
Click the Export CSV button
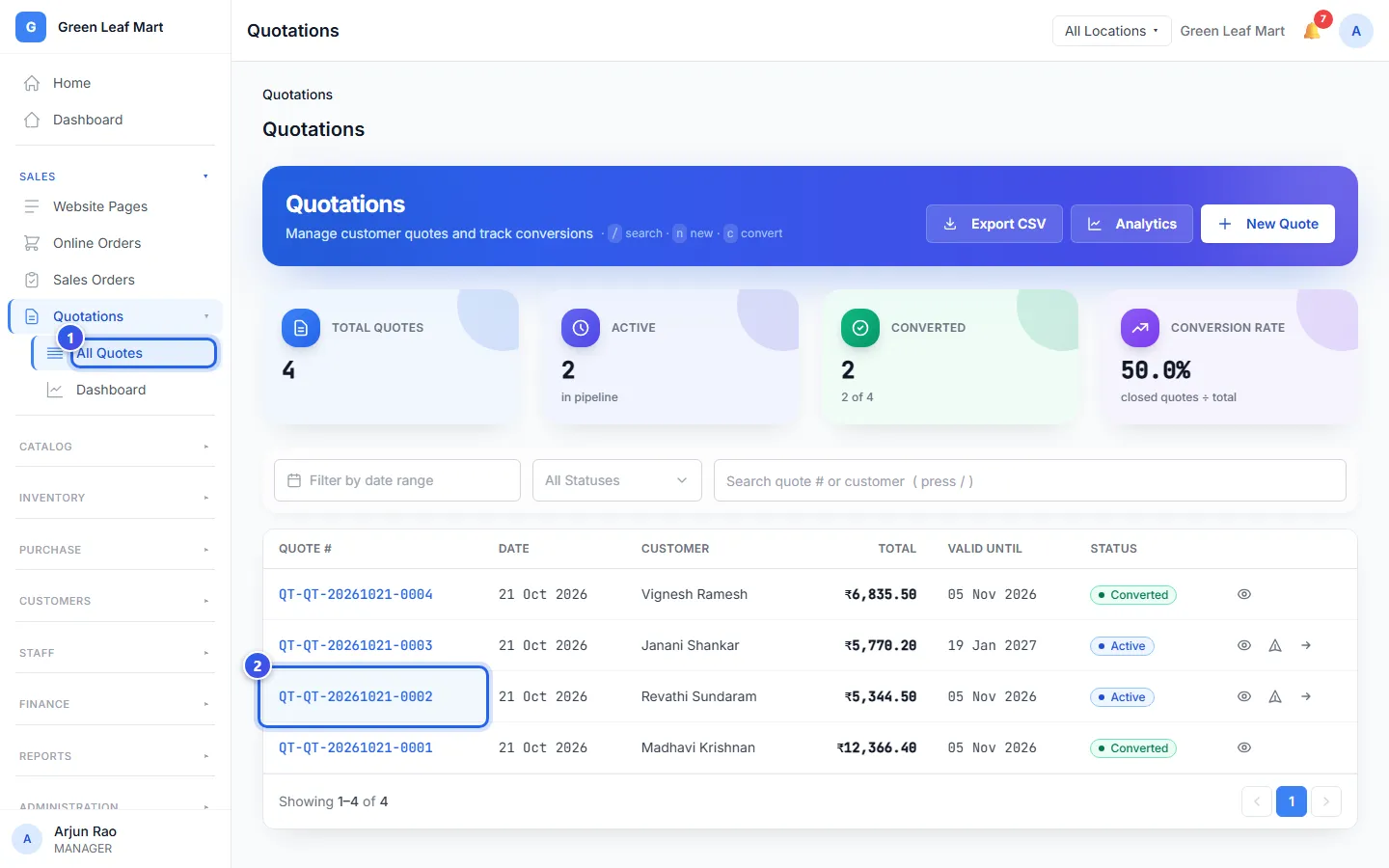tap(994, 224)
